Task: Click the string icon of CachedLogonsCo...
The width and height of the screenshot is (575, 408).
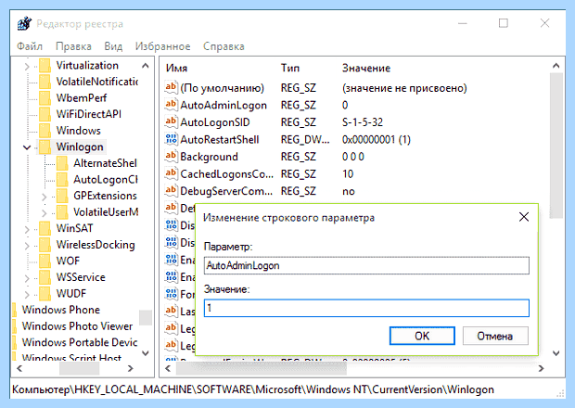Action: [x=171, y=173]
